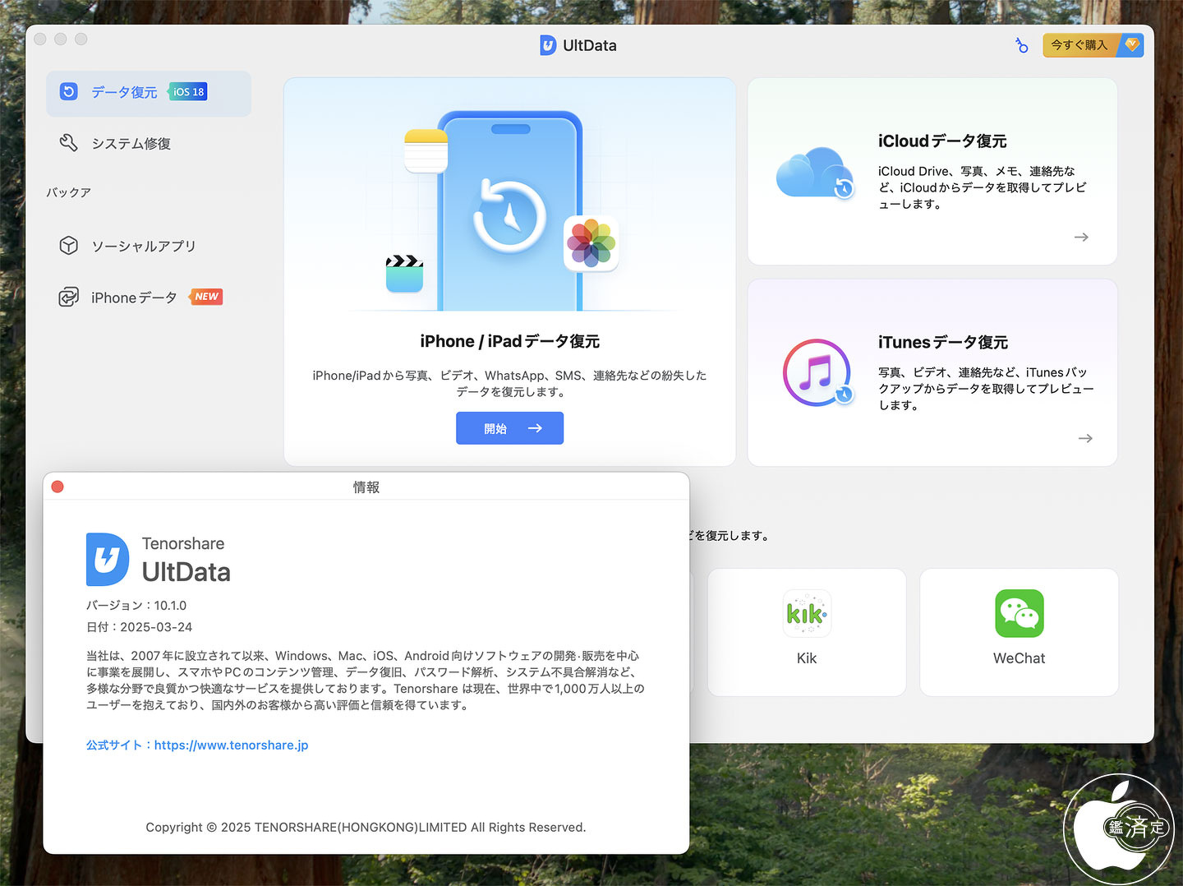1183x886 pixels.
Task: Click the iTunes music note icon
Action: pyautogui.click(x=817, y=373)
